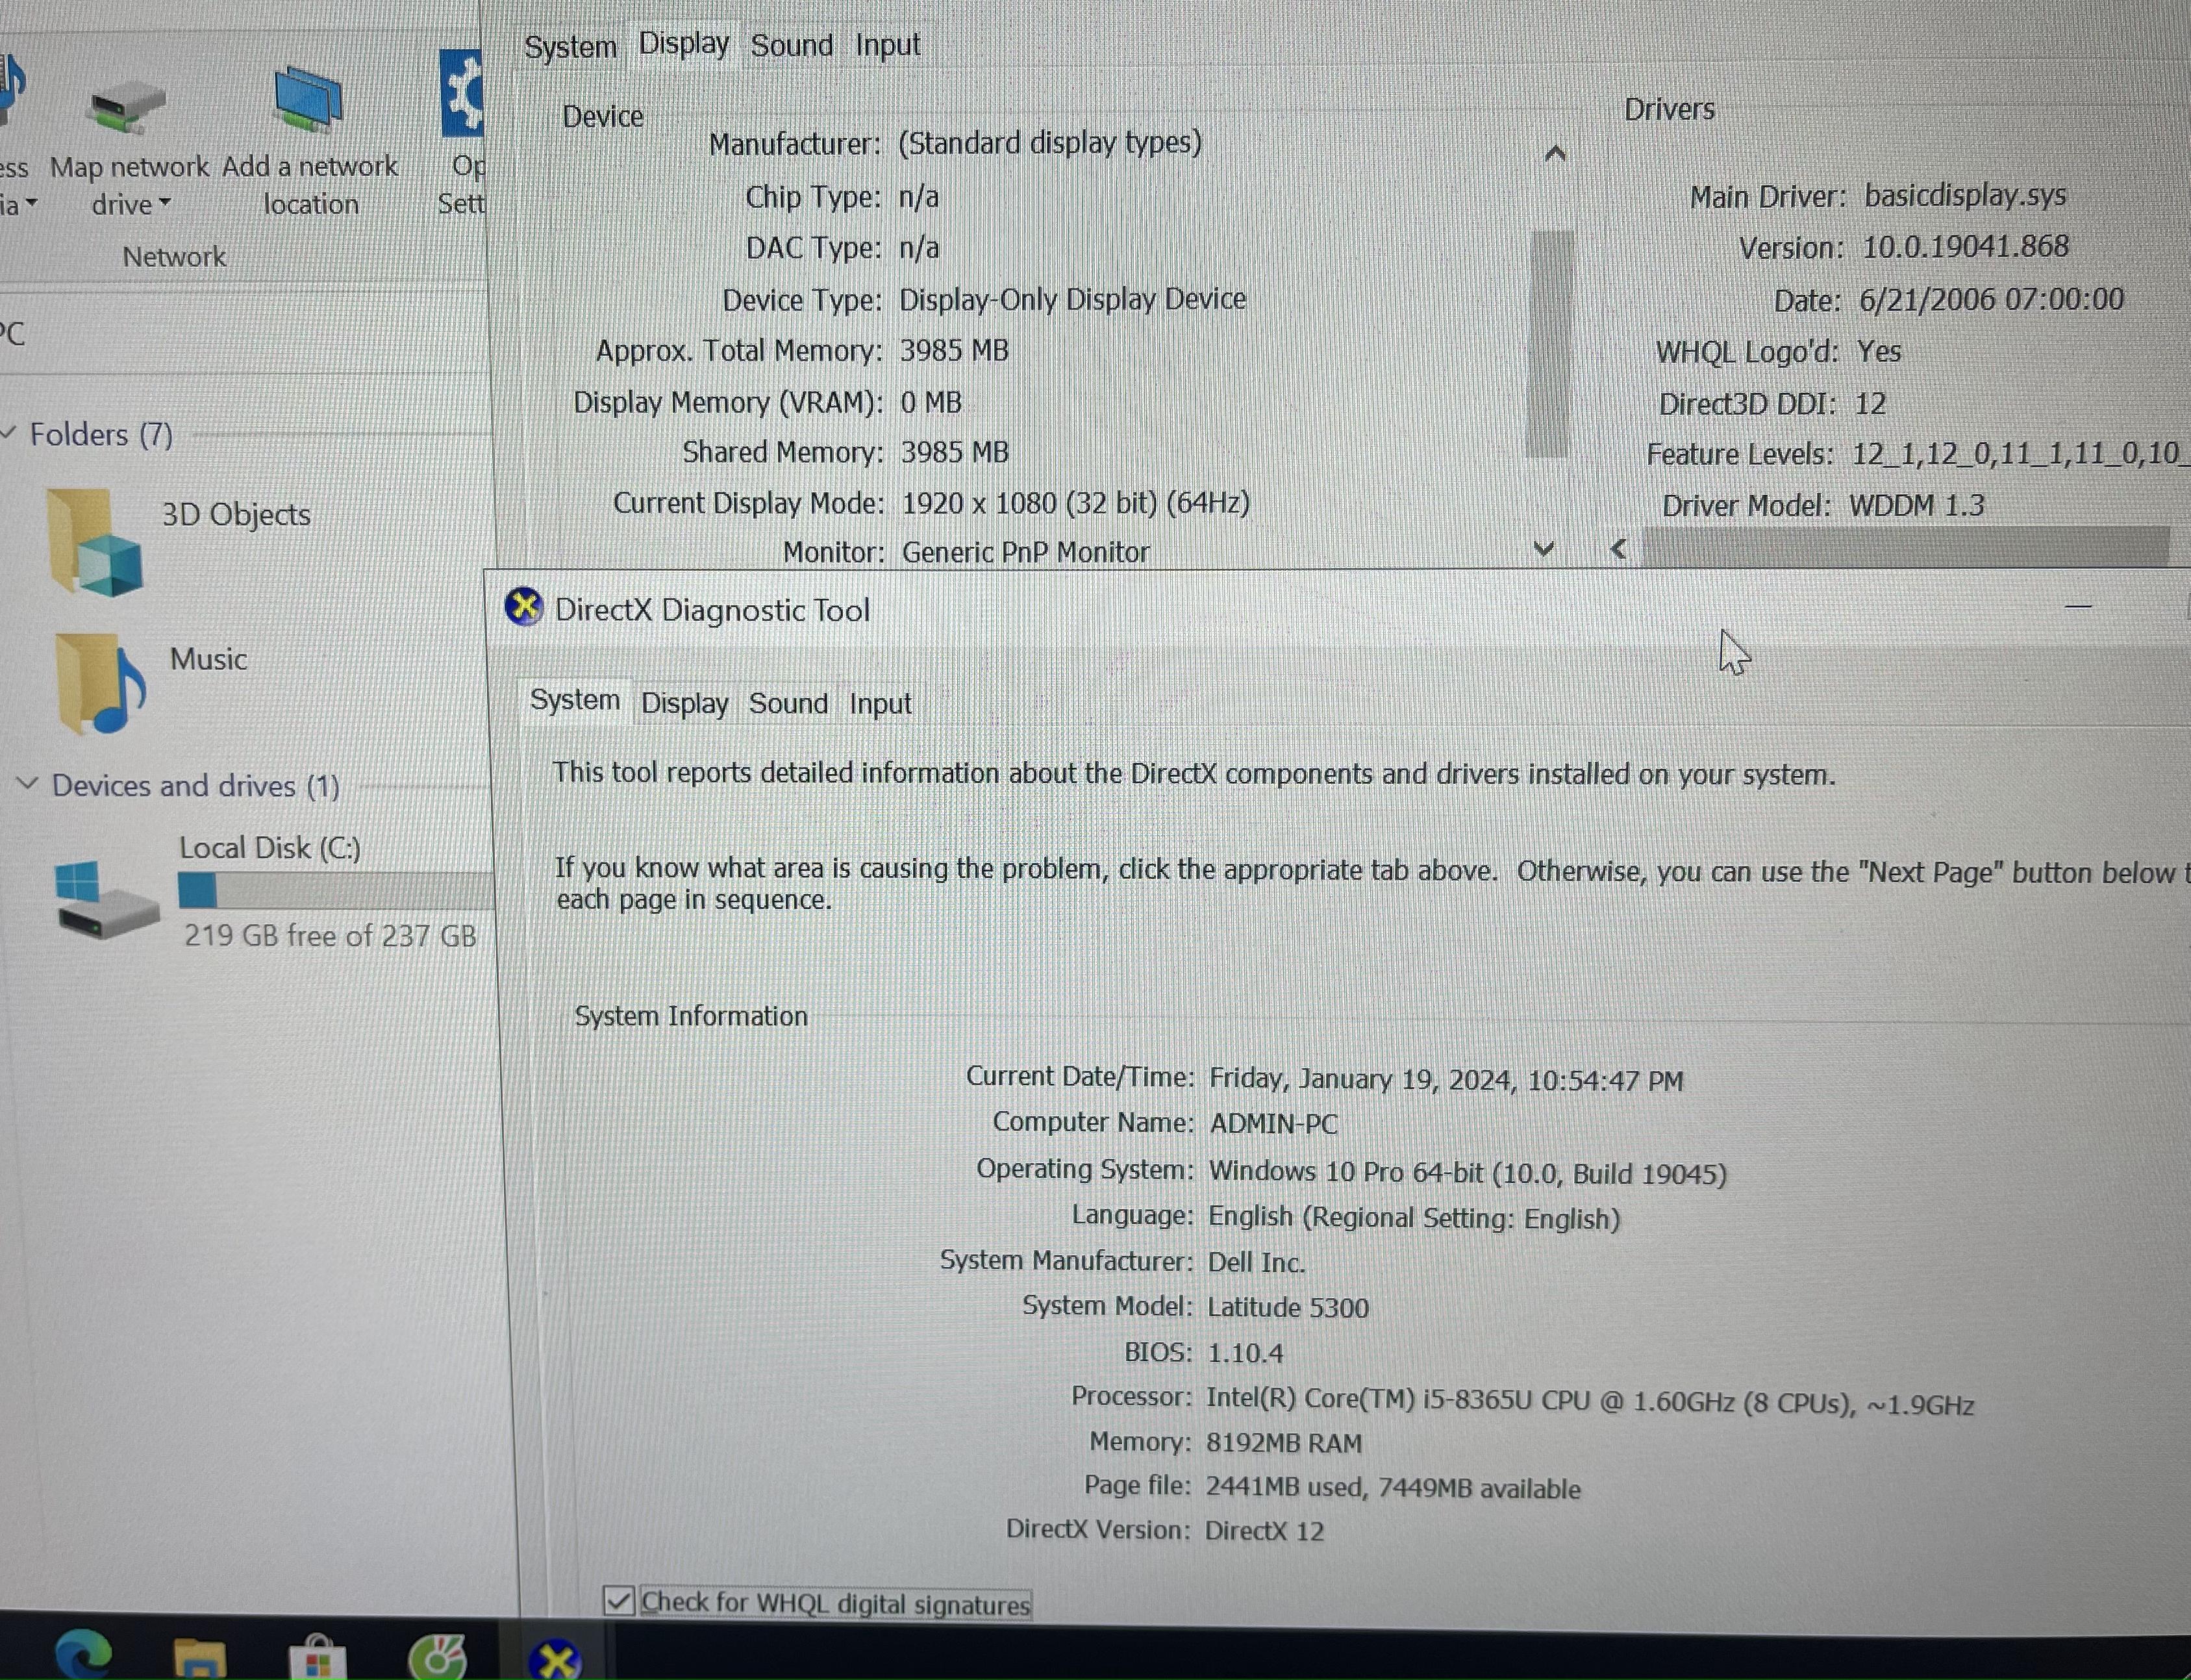Toggle Check for WHQL digital signatures

619,1601
